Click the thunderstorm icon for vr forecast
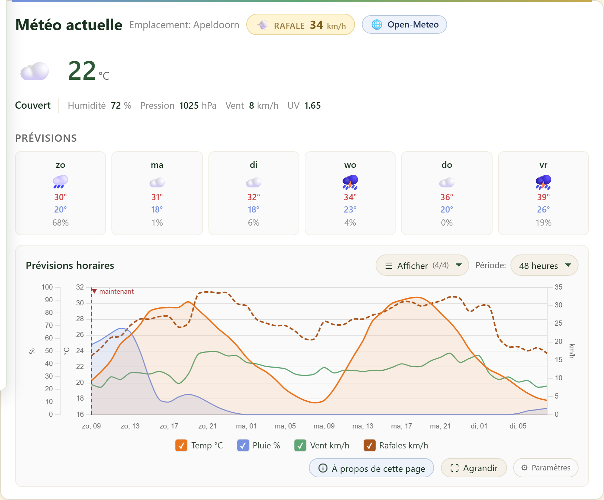The width and height of the screenshot is (604, 500). point(543,182)
